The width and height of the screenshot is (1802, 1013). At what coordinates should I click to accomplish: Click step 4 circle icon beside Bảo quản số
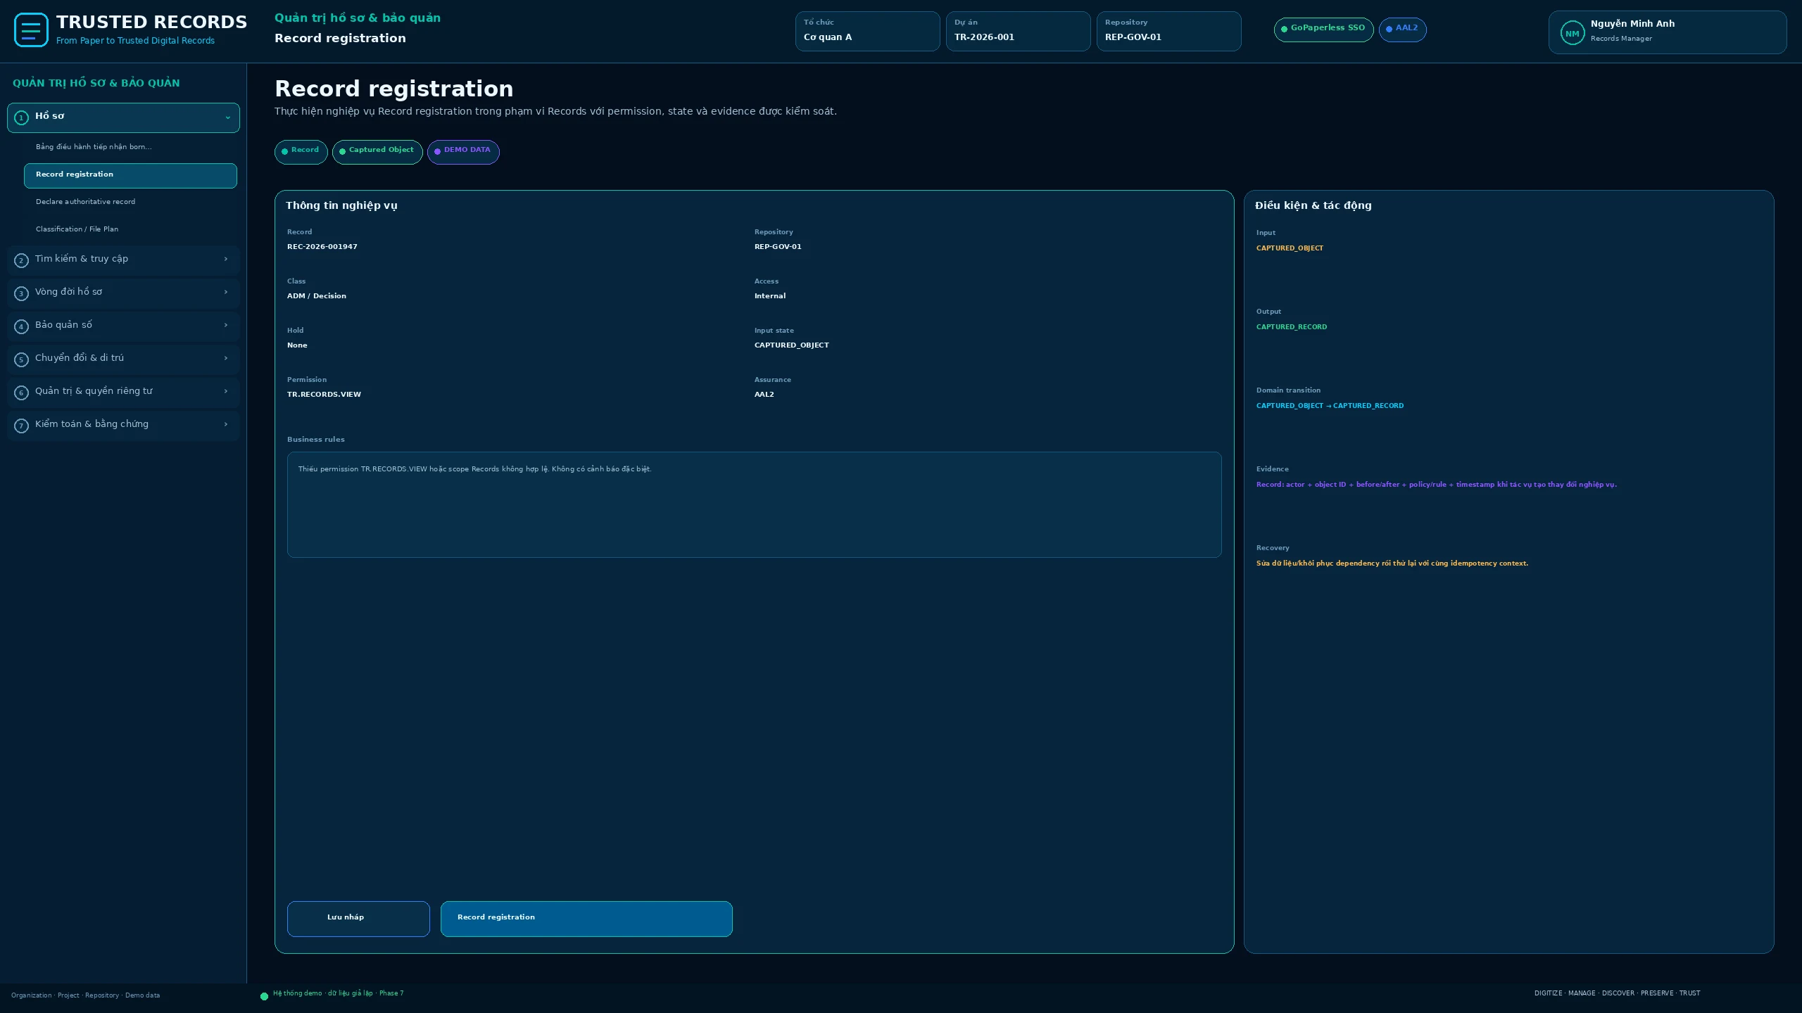(x=21, y=326)
